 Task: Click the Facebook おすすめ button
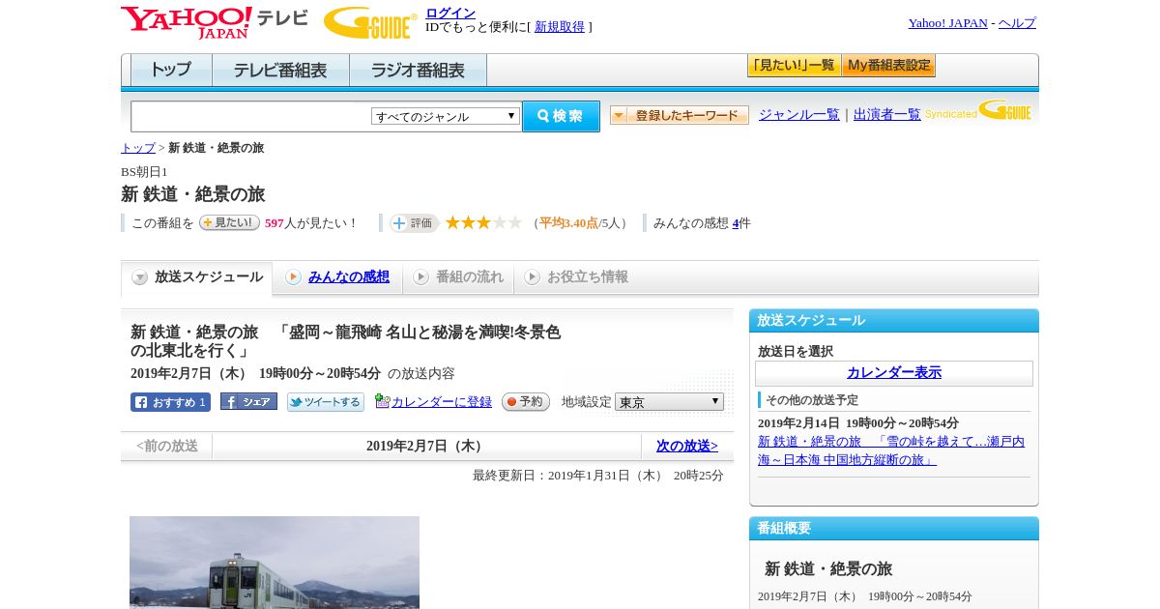[x=170, y=402]
